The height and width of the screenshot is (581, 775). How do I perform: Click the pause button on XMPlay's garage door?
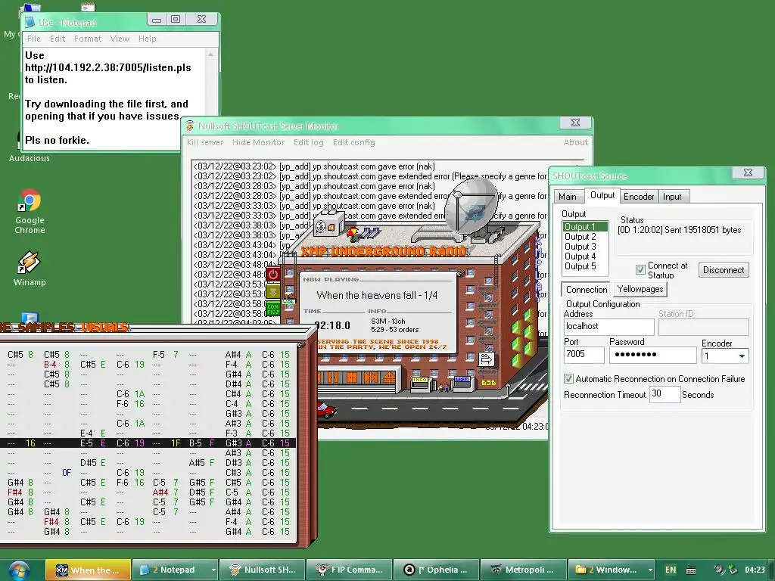click(x=333, y=378)
